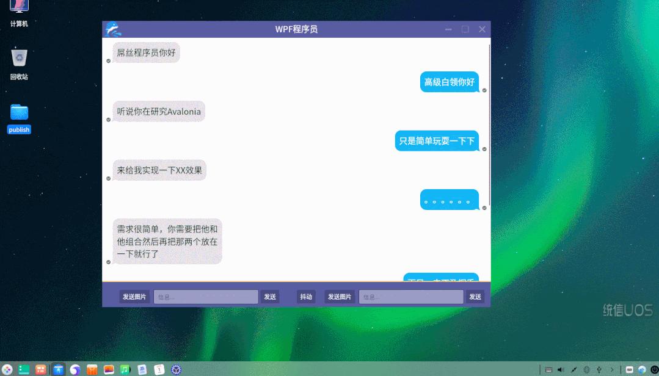Open the Control Center gear icon
Viewport: 659px width, 376px height.
tap(175, 369)
